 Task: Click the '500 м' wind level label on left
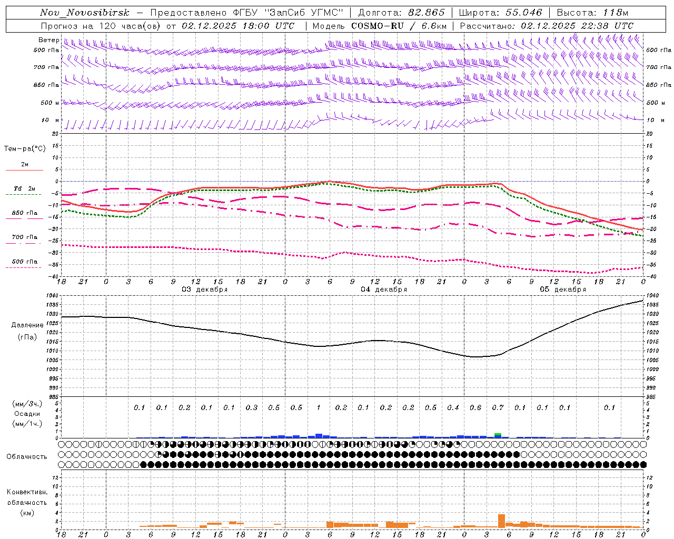point(49,103)
